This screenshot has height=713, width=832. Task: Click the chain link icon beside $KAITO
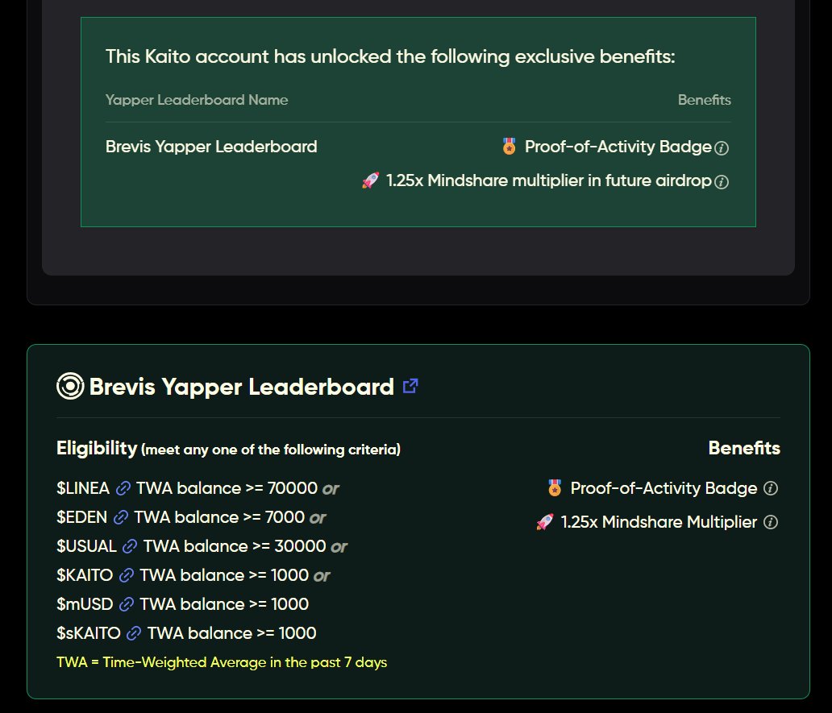pyautogui.click(x=127, y=575)
